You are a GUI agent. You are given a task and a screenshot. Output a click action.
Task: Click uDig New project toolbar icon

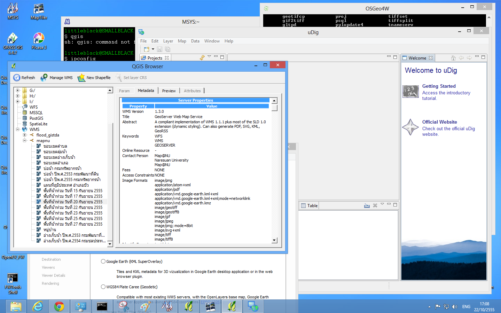(147, 49)
